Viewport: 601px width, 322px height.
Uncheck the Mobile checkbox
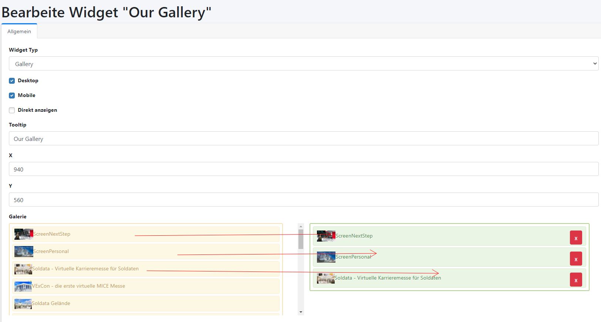(12, 96)
